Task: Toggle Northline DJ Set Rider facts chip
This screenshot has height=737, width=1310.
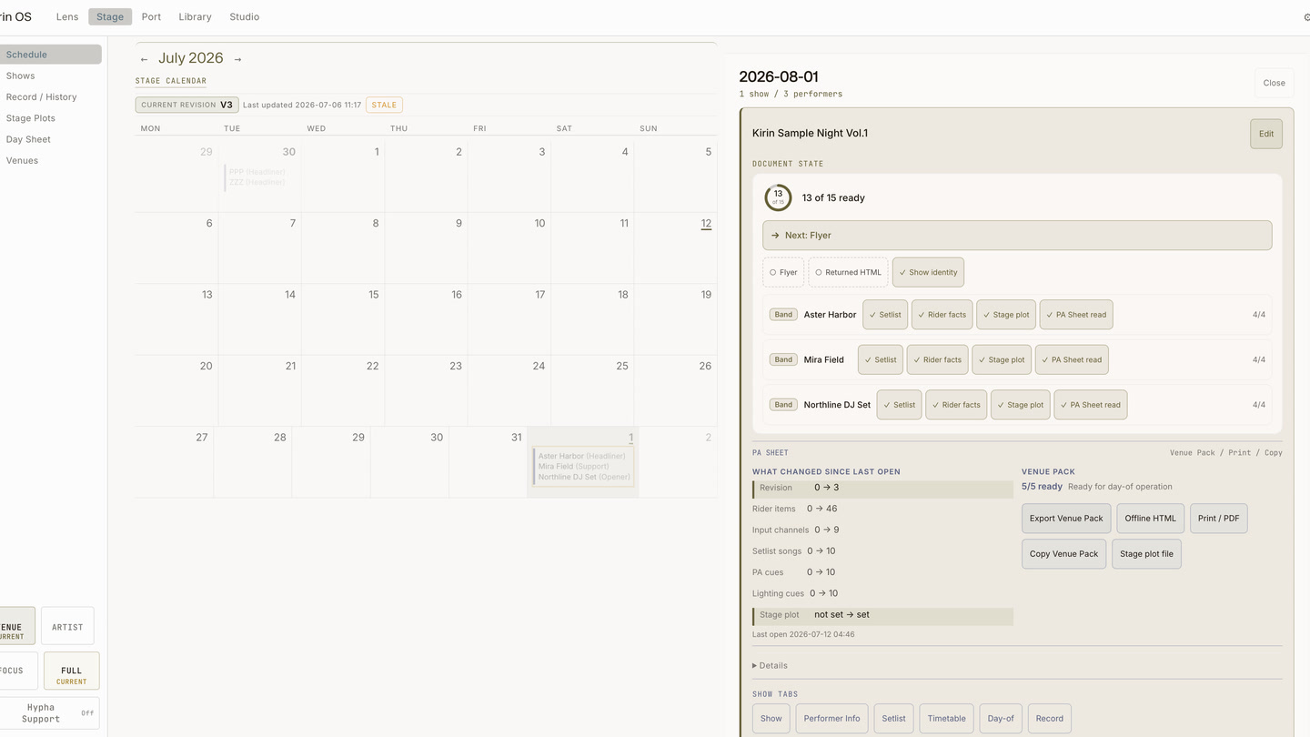Action: click(956, 405)
